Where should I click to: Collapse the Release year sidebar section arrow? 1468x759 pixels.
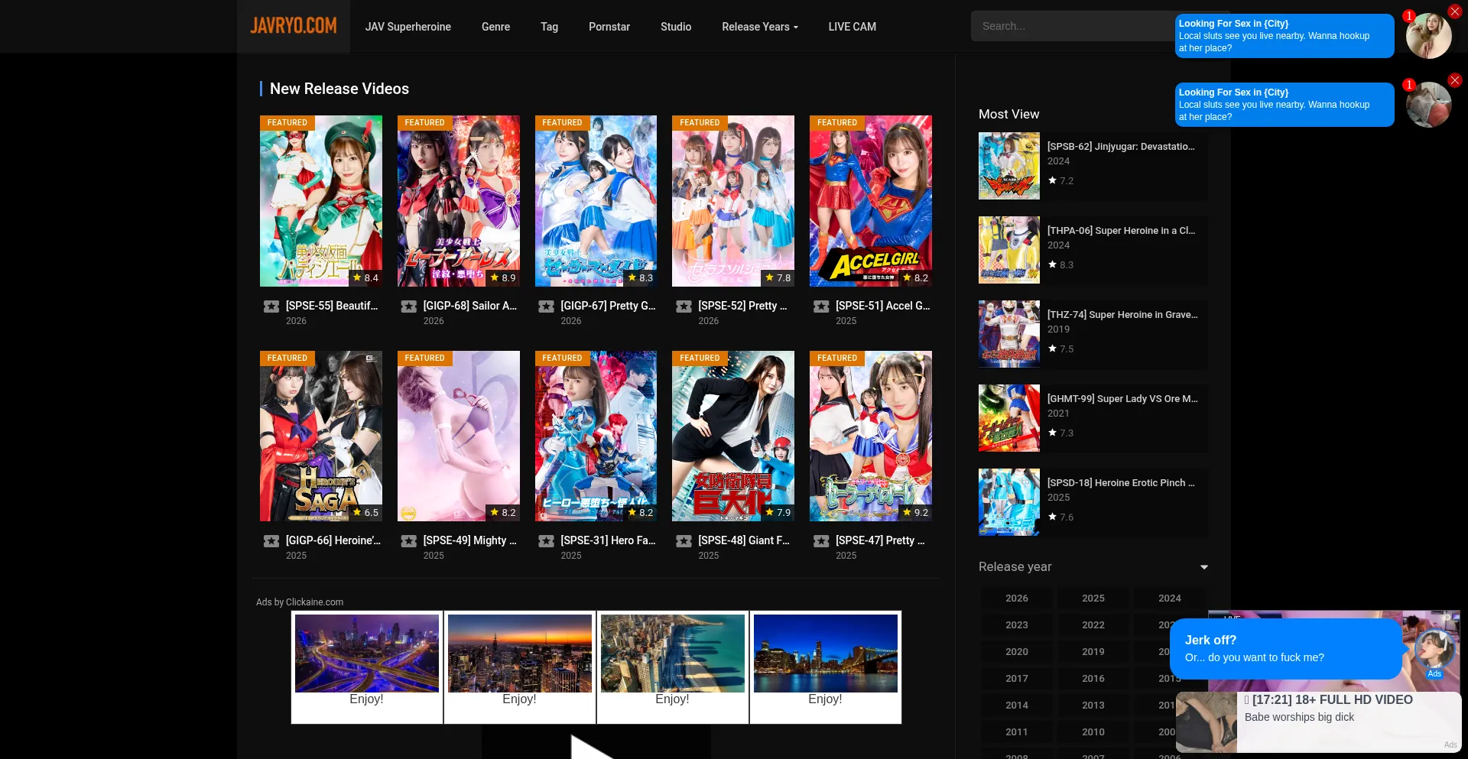tap(1204, 567)
